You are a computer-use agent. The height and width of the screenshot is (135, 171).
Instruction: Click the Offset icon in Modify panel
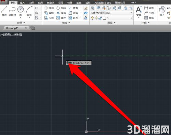[x=85, y=18]
